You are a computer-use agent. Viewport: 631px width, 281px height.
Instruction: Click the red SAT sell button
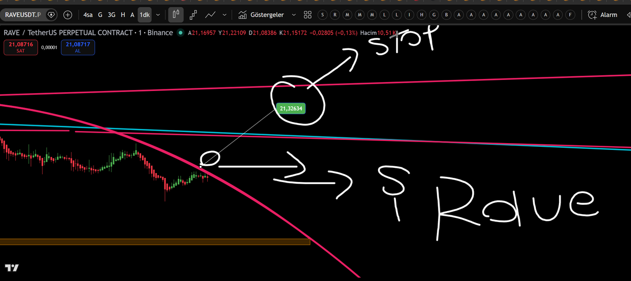21,47
